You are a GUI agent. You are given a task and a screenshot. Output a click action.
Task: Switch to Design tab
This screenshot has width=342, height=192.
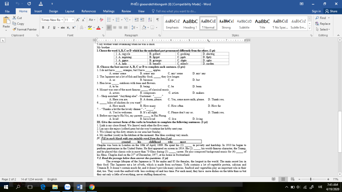click(x=53, y=11)
